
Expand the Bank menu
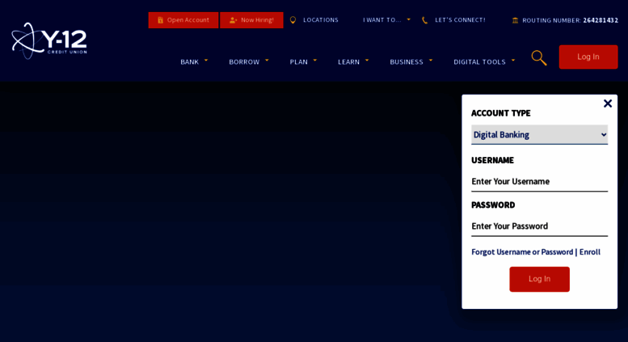pos(194,61)
